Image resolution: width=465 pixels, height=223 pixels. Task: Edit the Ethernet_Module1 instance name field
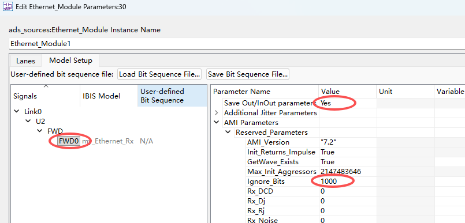(237, 44)
